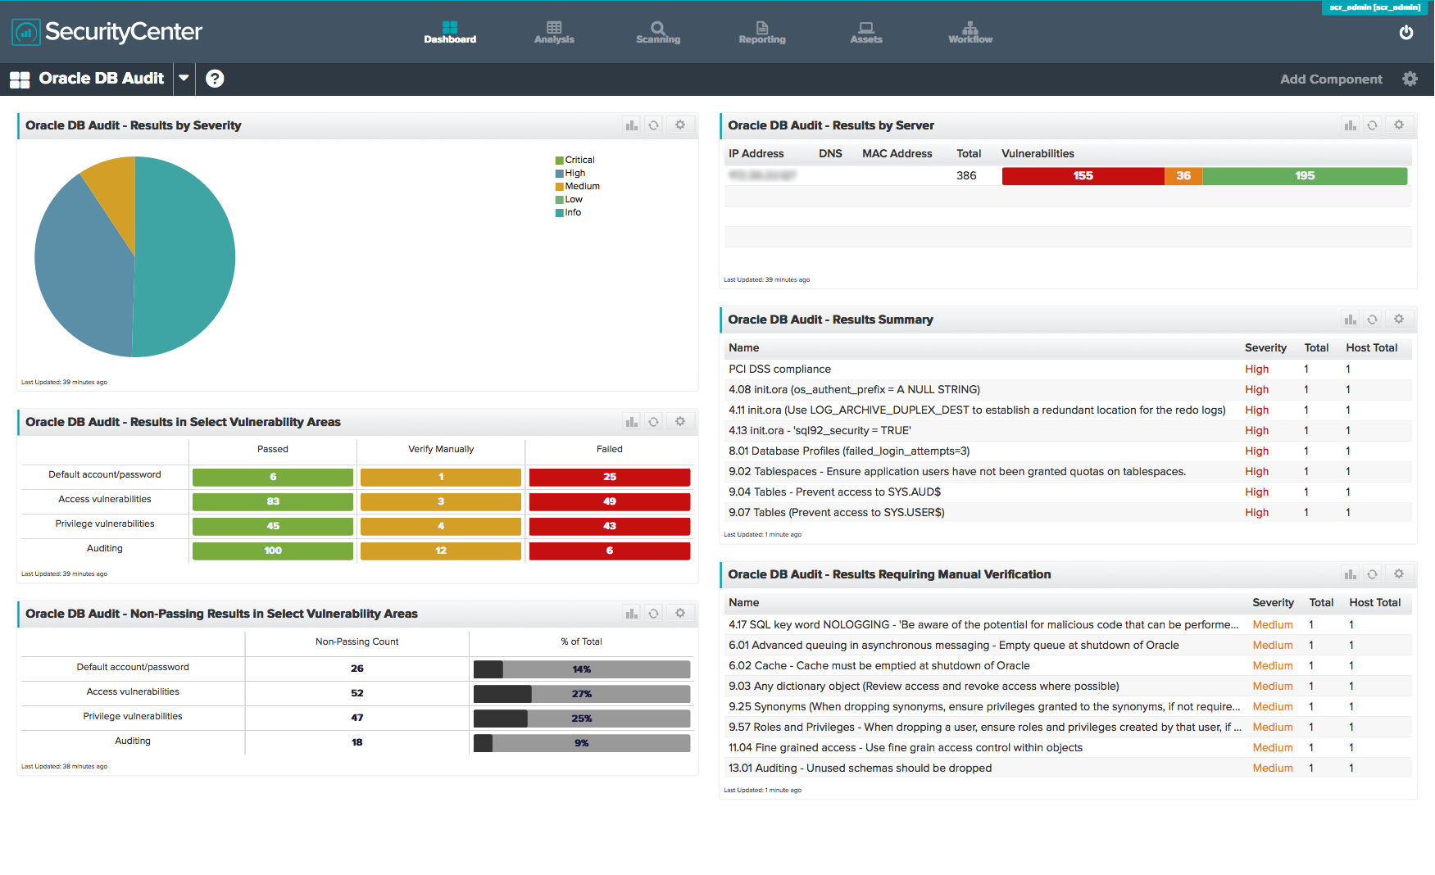This screenshot has width=1435, height=875.
Task: Click Access vulnerabilities Passed cell 83
Action: point(273,501)
